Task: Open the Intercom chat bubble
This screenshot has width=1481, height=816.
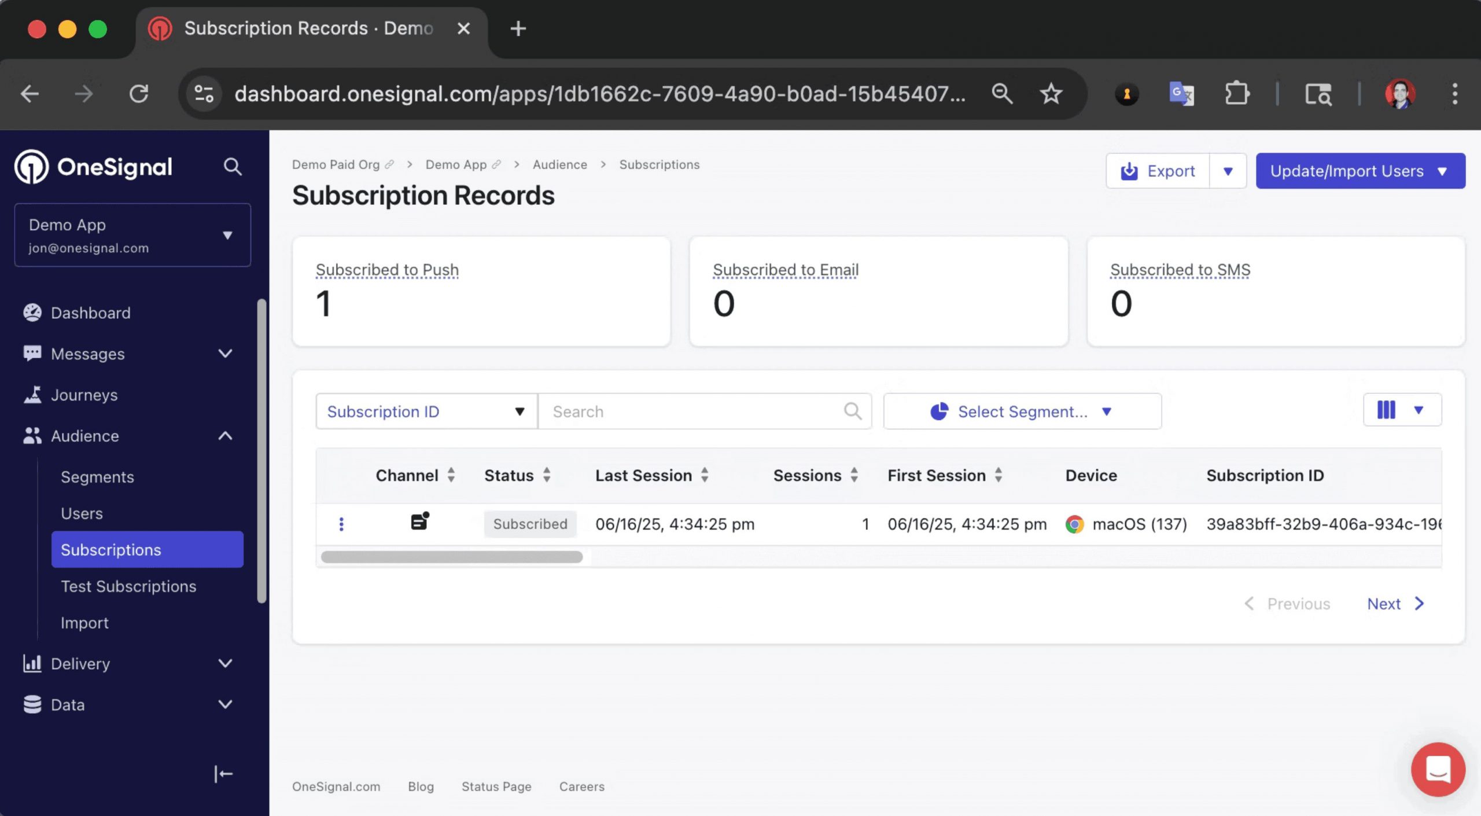Action: pyautogui.click(x=1439, y=770)
